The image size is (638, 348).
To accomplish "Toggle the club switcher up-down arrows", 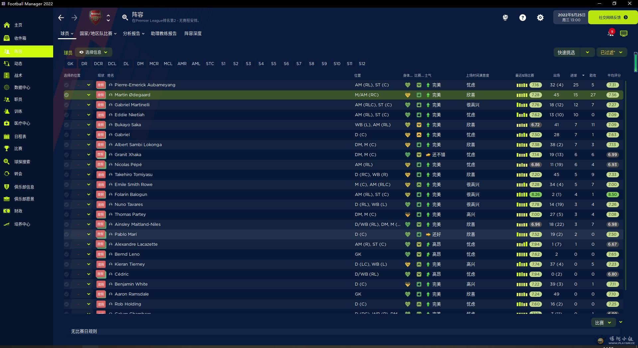I will point(108,18).
